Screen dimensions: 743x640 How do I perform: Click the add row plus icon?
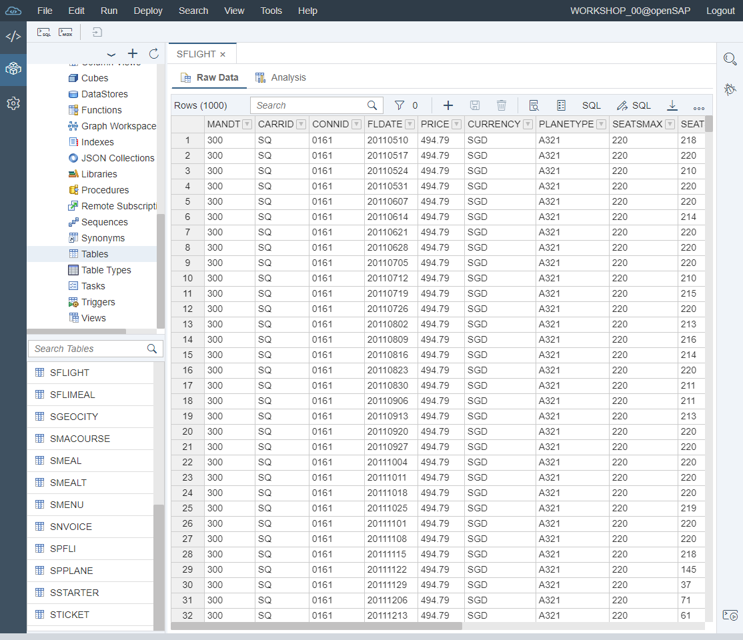coord(448,105)
